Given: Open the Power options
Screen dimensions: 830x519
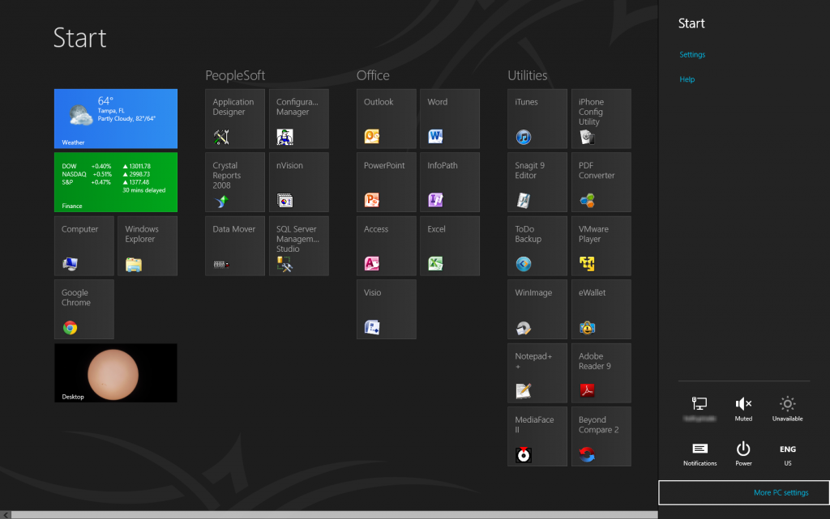Looking at the screenshot, I should [743, 452].
